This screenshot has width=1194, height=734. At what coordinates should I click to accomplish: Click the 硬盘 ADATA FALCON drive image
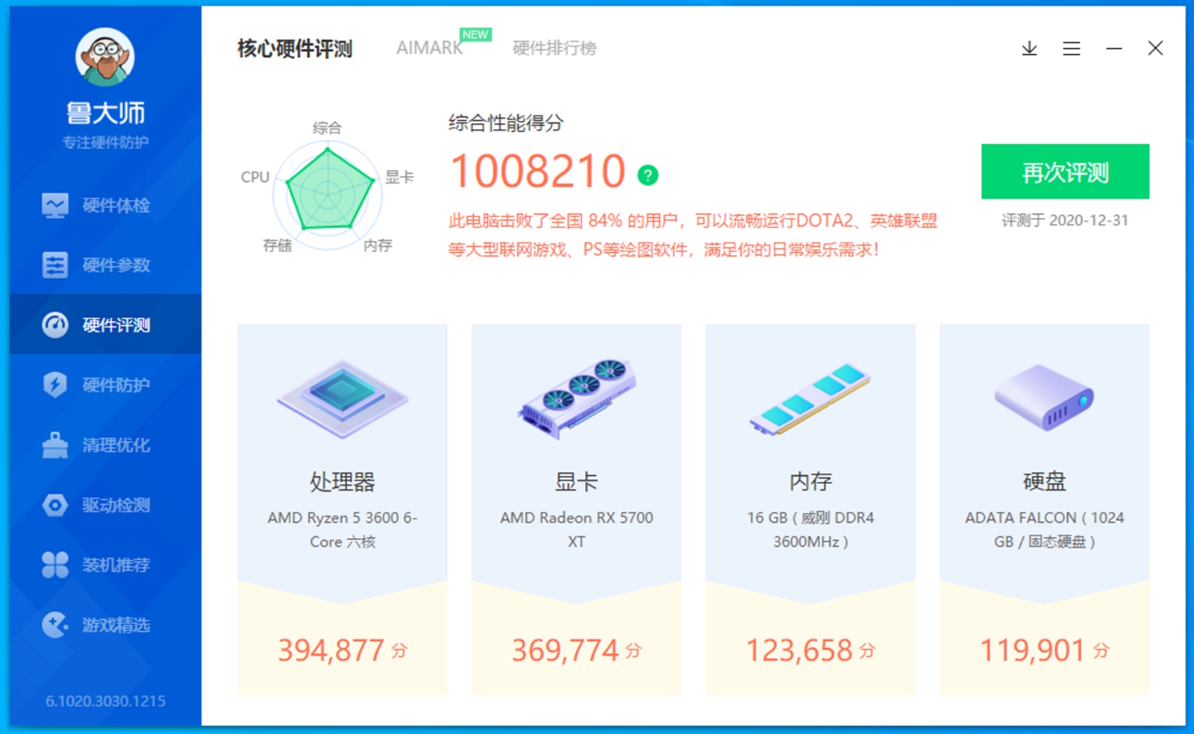pyautogui.click(x=1044, y=398)
